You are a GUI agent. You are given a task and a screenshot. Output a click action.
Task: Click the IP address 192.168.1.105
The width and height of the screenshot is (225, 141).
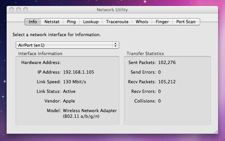(x=79, y=72)
